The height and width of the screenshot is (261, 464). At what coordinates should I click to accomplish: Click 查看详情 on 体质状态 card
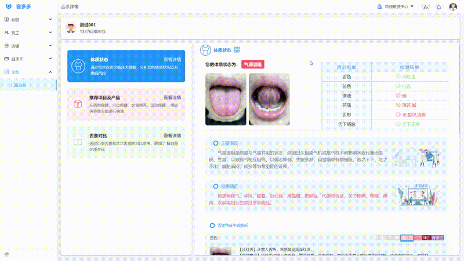(x=172, y=60)
